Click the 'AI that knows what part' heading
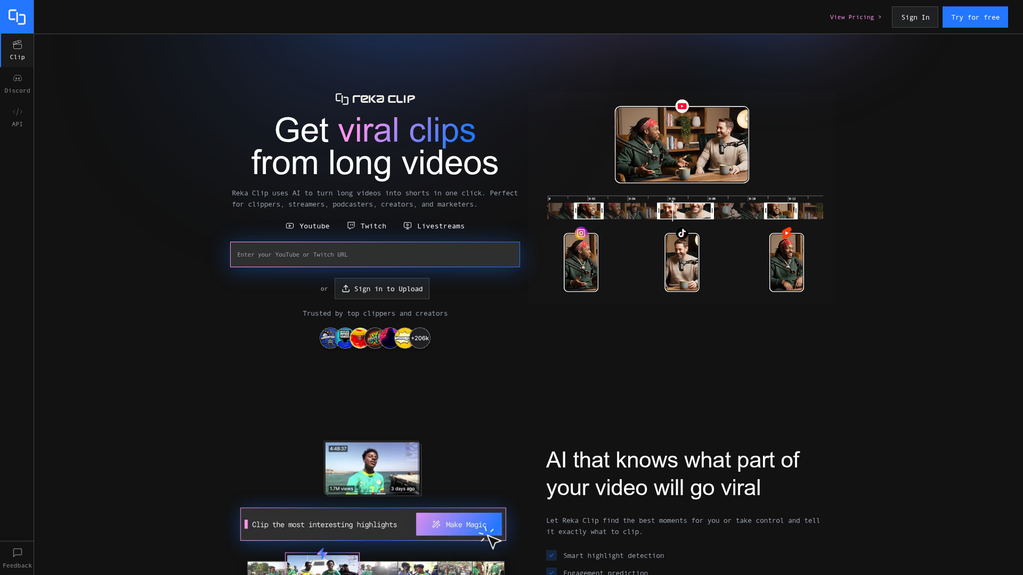 click(672, 474)
